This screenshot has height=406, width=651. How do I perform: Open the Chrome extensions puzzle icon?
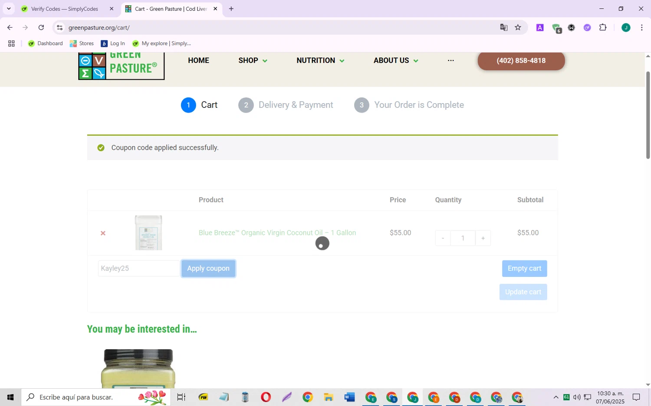point(603,28)
